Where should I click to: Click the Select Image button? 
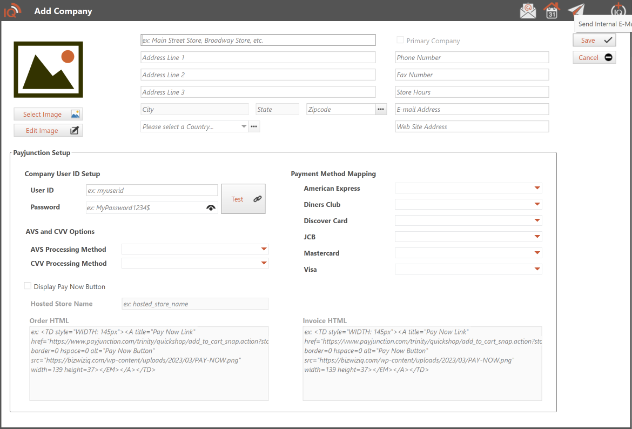click(x=48, y=114)
